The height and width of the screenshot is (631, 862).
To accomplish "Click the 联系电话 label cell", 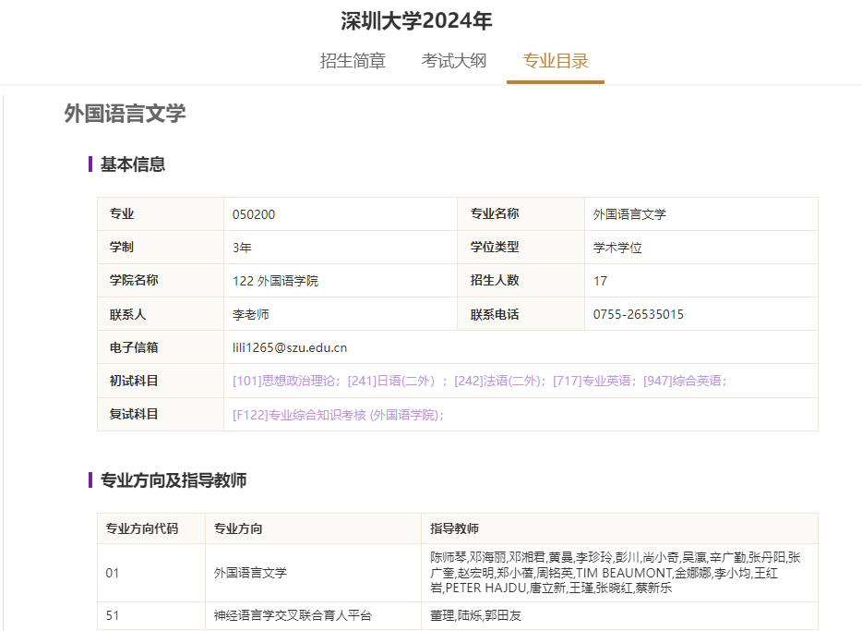I will pyautogui.click(x=521, y=314).
